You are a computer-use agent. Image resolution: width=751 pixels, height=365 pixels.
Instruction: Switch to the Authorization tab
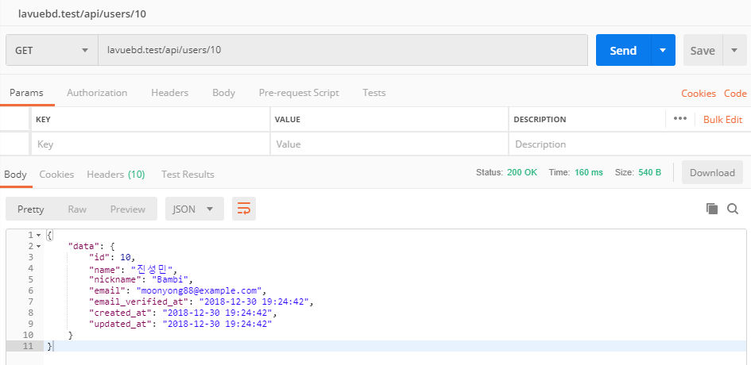tap(97, 93)
